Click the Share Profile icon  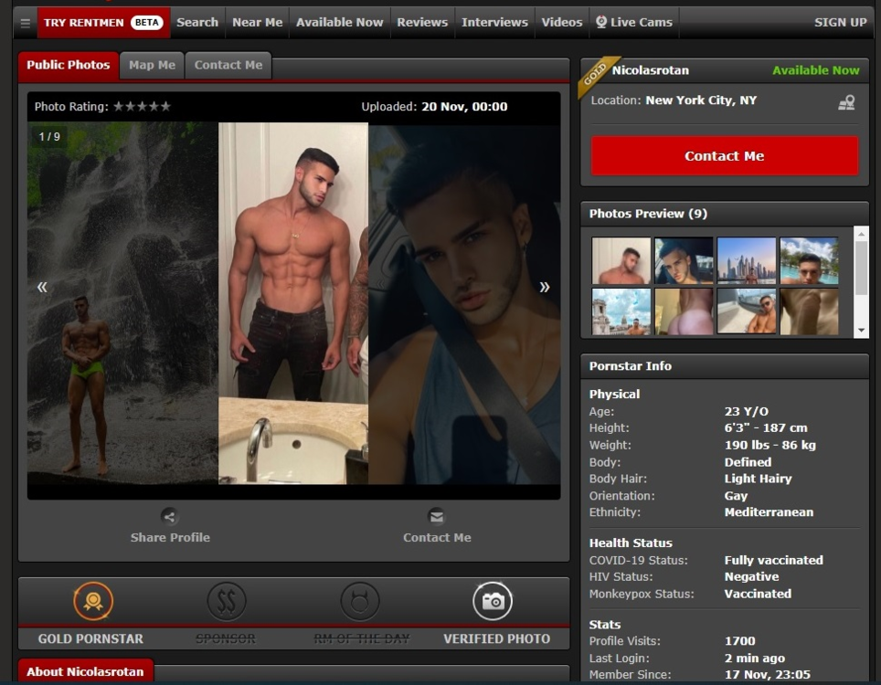click(169, 516)
